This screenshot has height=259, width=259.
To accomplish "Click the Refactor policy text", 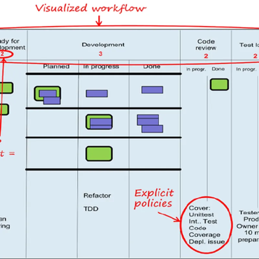I will coord(97,196).
